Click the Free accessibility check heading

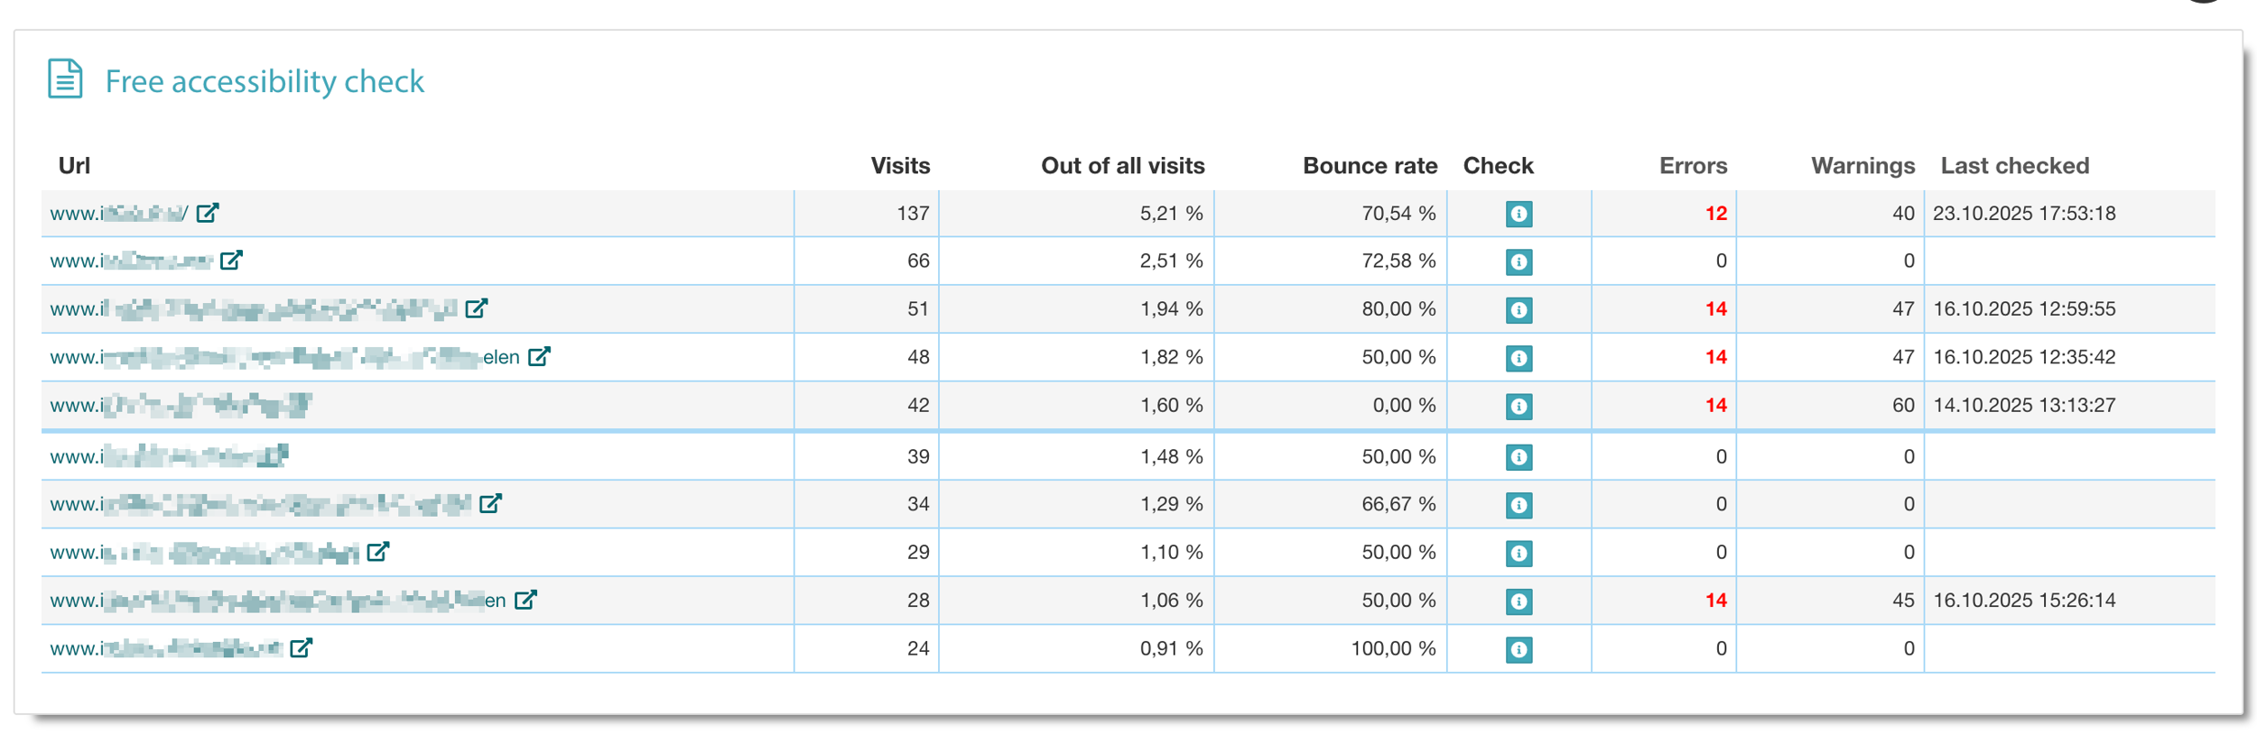coord(264,81)
